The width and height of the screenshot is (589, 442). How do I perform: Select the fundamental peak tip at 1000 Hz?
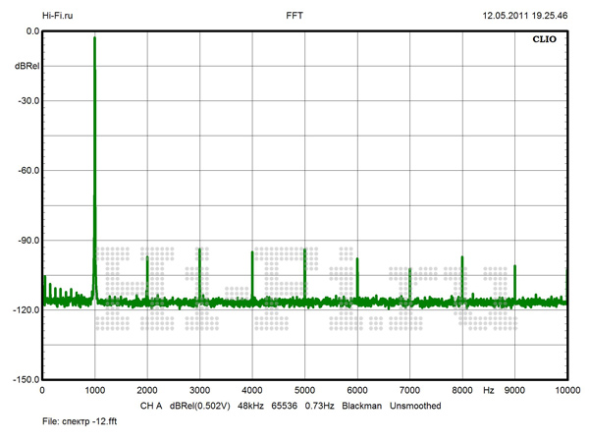pos(94,39)
